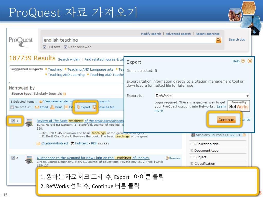
Task: Open Citation/Abstract for result 1
Action: coord(55,143)
